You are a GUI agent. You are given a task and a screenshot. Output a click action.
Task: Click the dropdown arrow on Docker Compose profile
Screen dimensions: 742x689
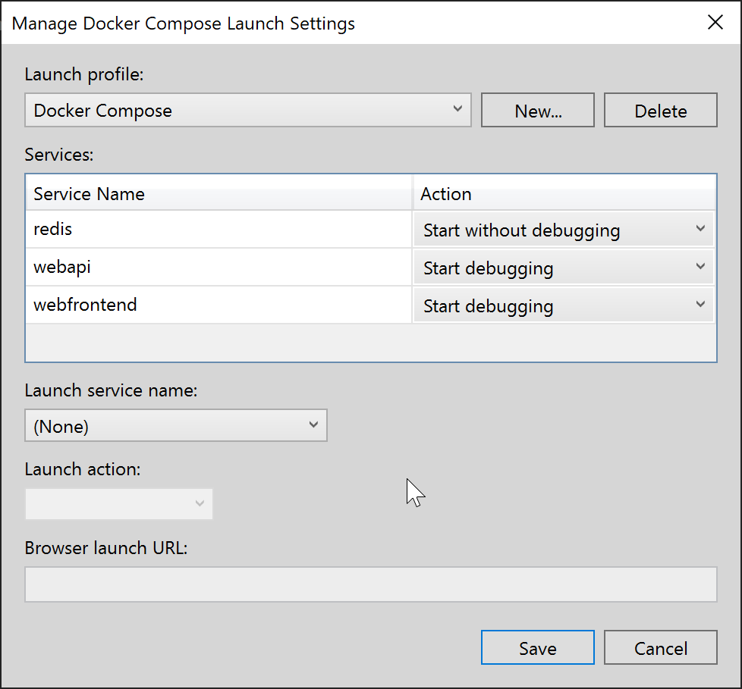point(458,110)
